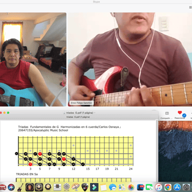Viewport: 192px width, 192px height.
Task: Click the Compartir share screen icon
Action: [167, 113]
